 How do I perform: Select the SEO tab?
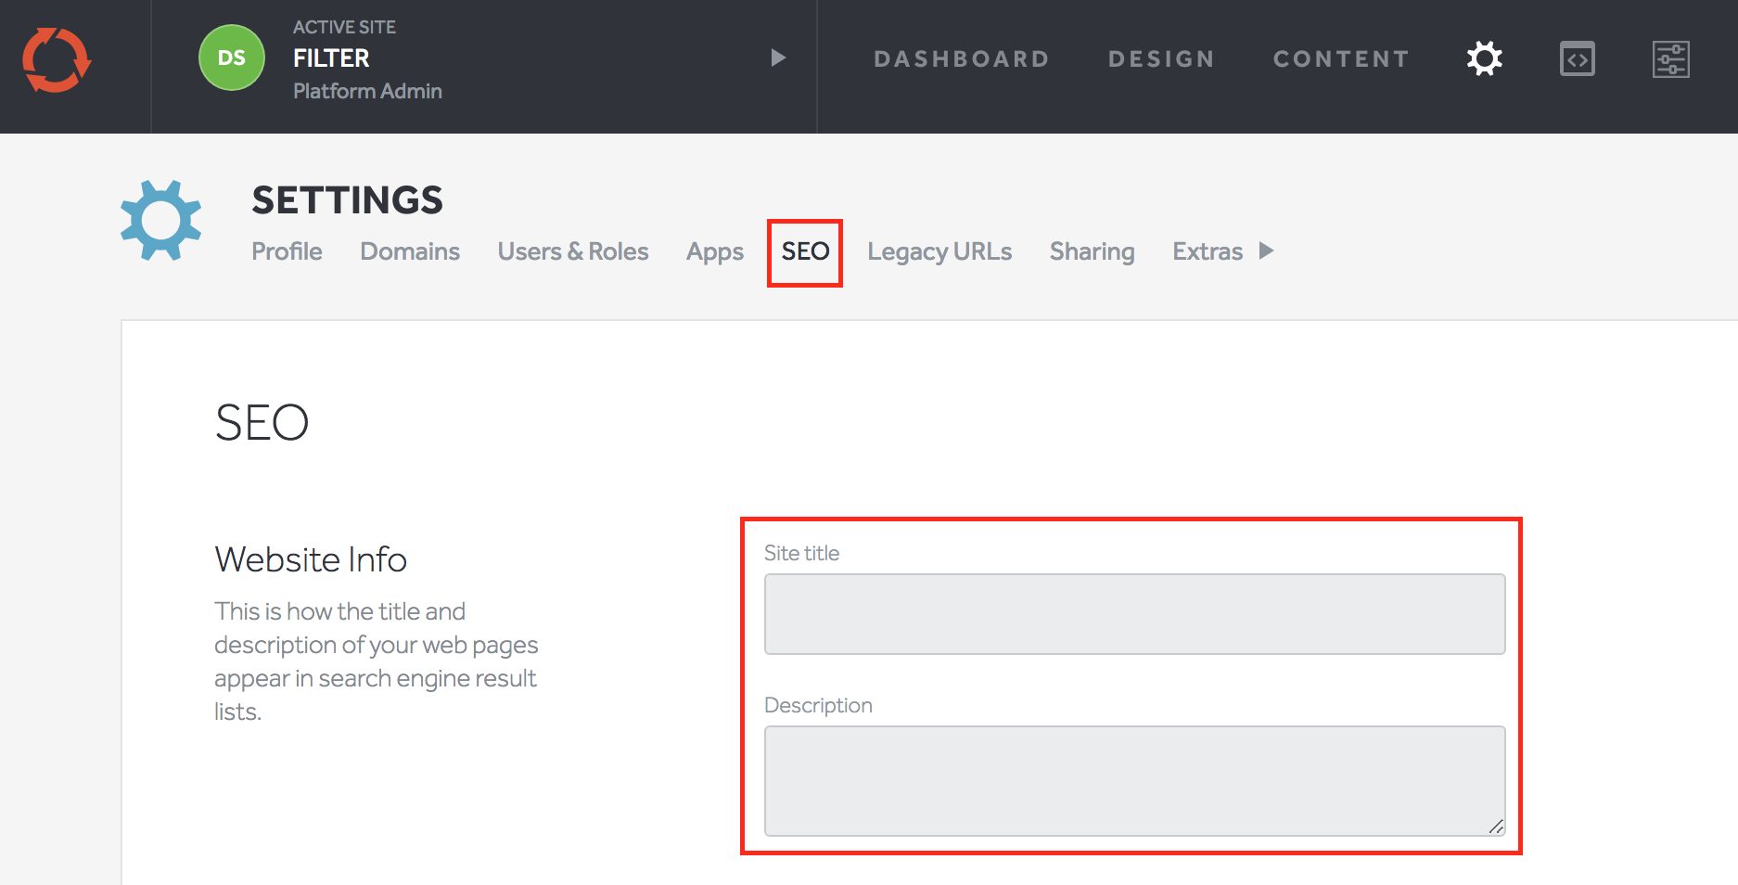[x=805, y=251]
